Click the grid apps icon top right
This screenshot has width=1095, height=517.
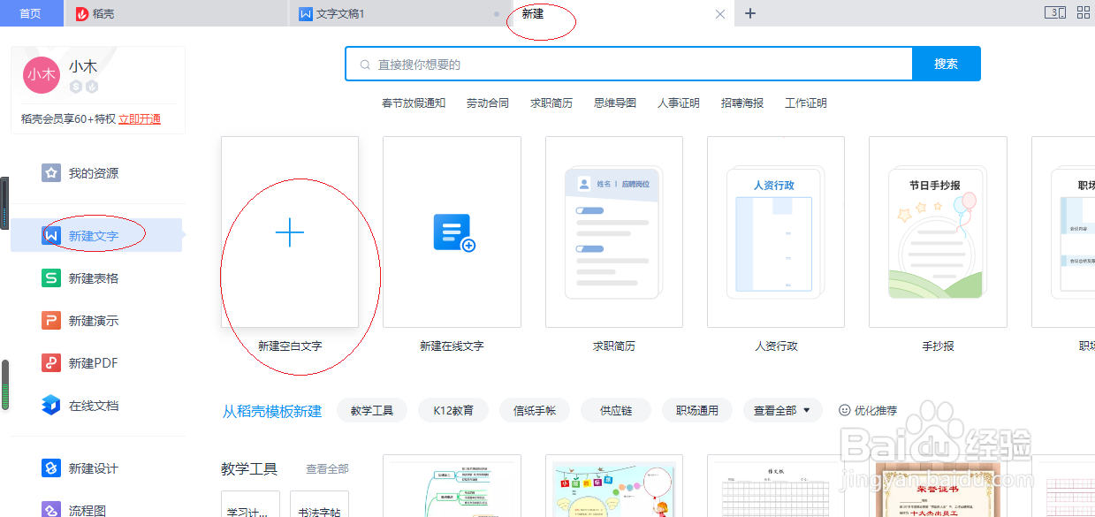coord(1083,12)
